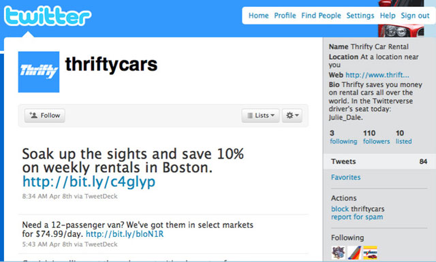
Task: Follow the thriftycars account
Action: [x=45, y=115]
